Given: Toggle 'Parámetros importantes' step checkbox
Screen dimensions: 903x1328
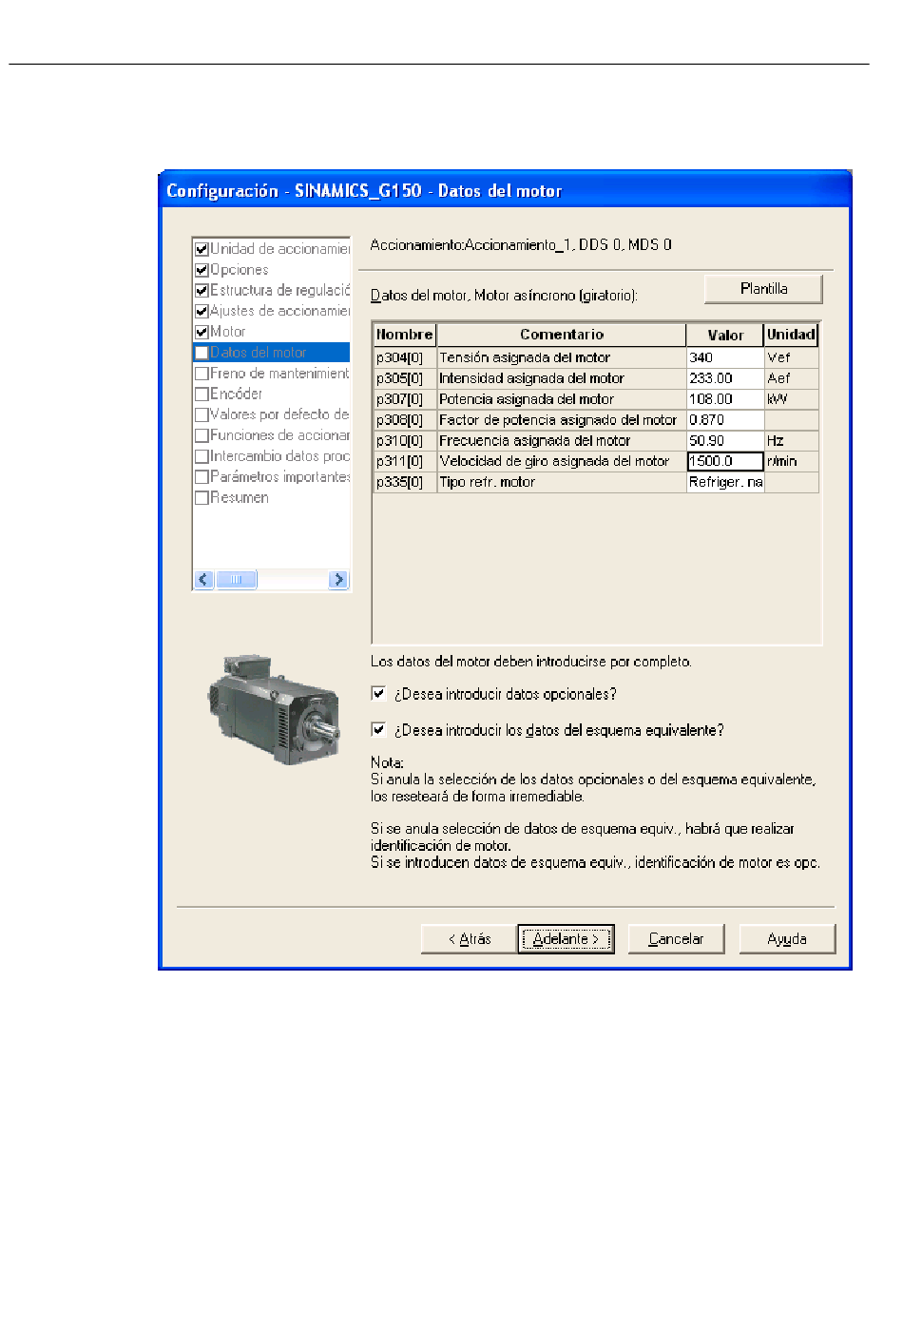Looking at the screenshot, I should [x=202, y=477].
